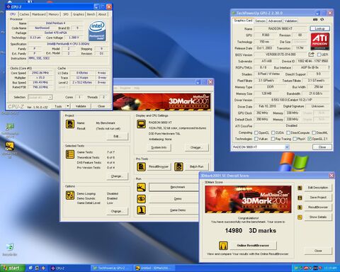
Task: Click the Show Details button
Action: point(318,217)
